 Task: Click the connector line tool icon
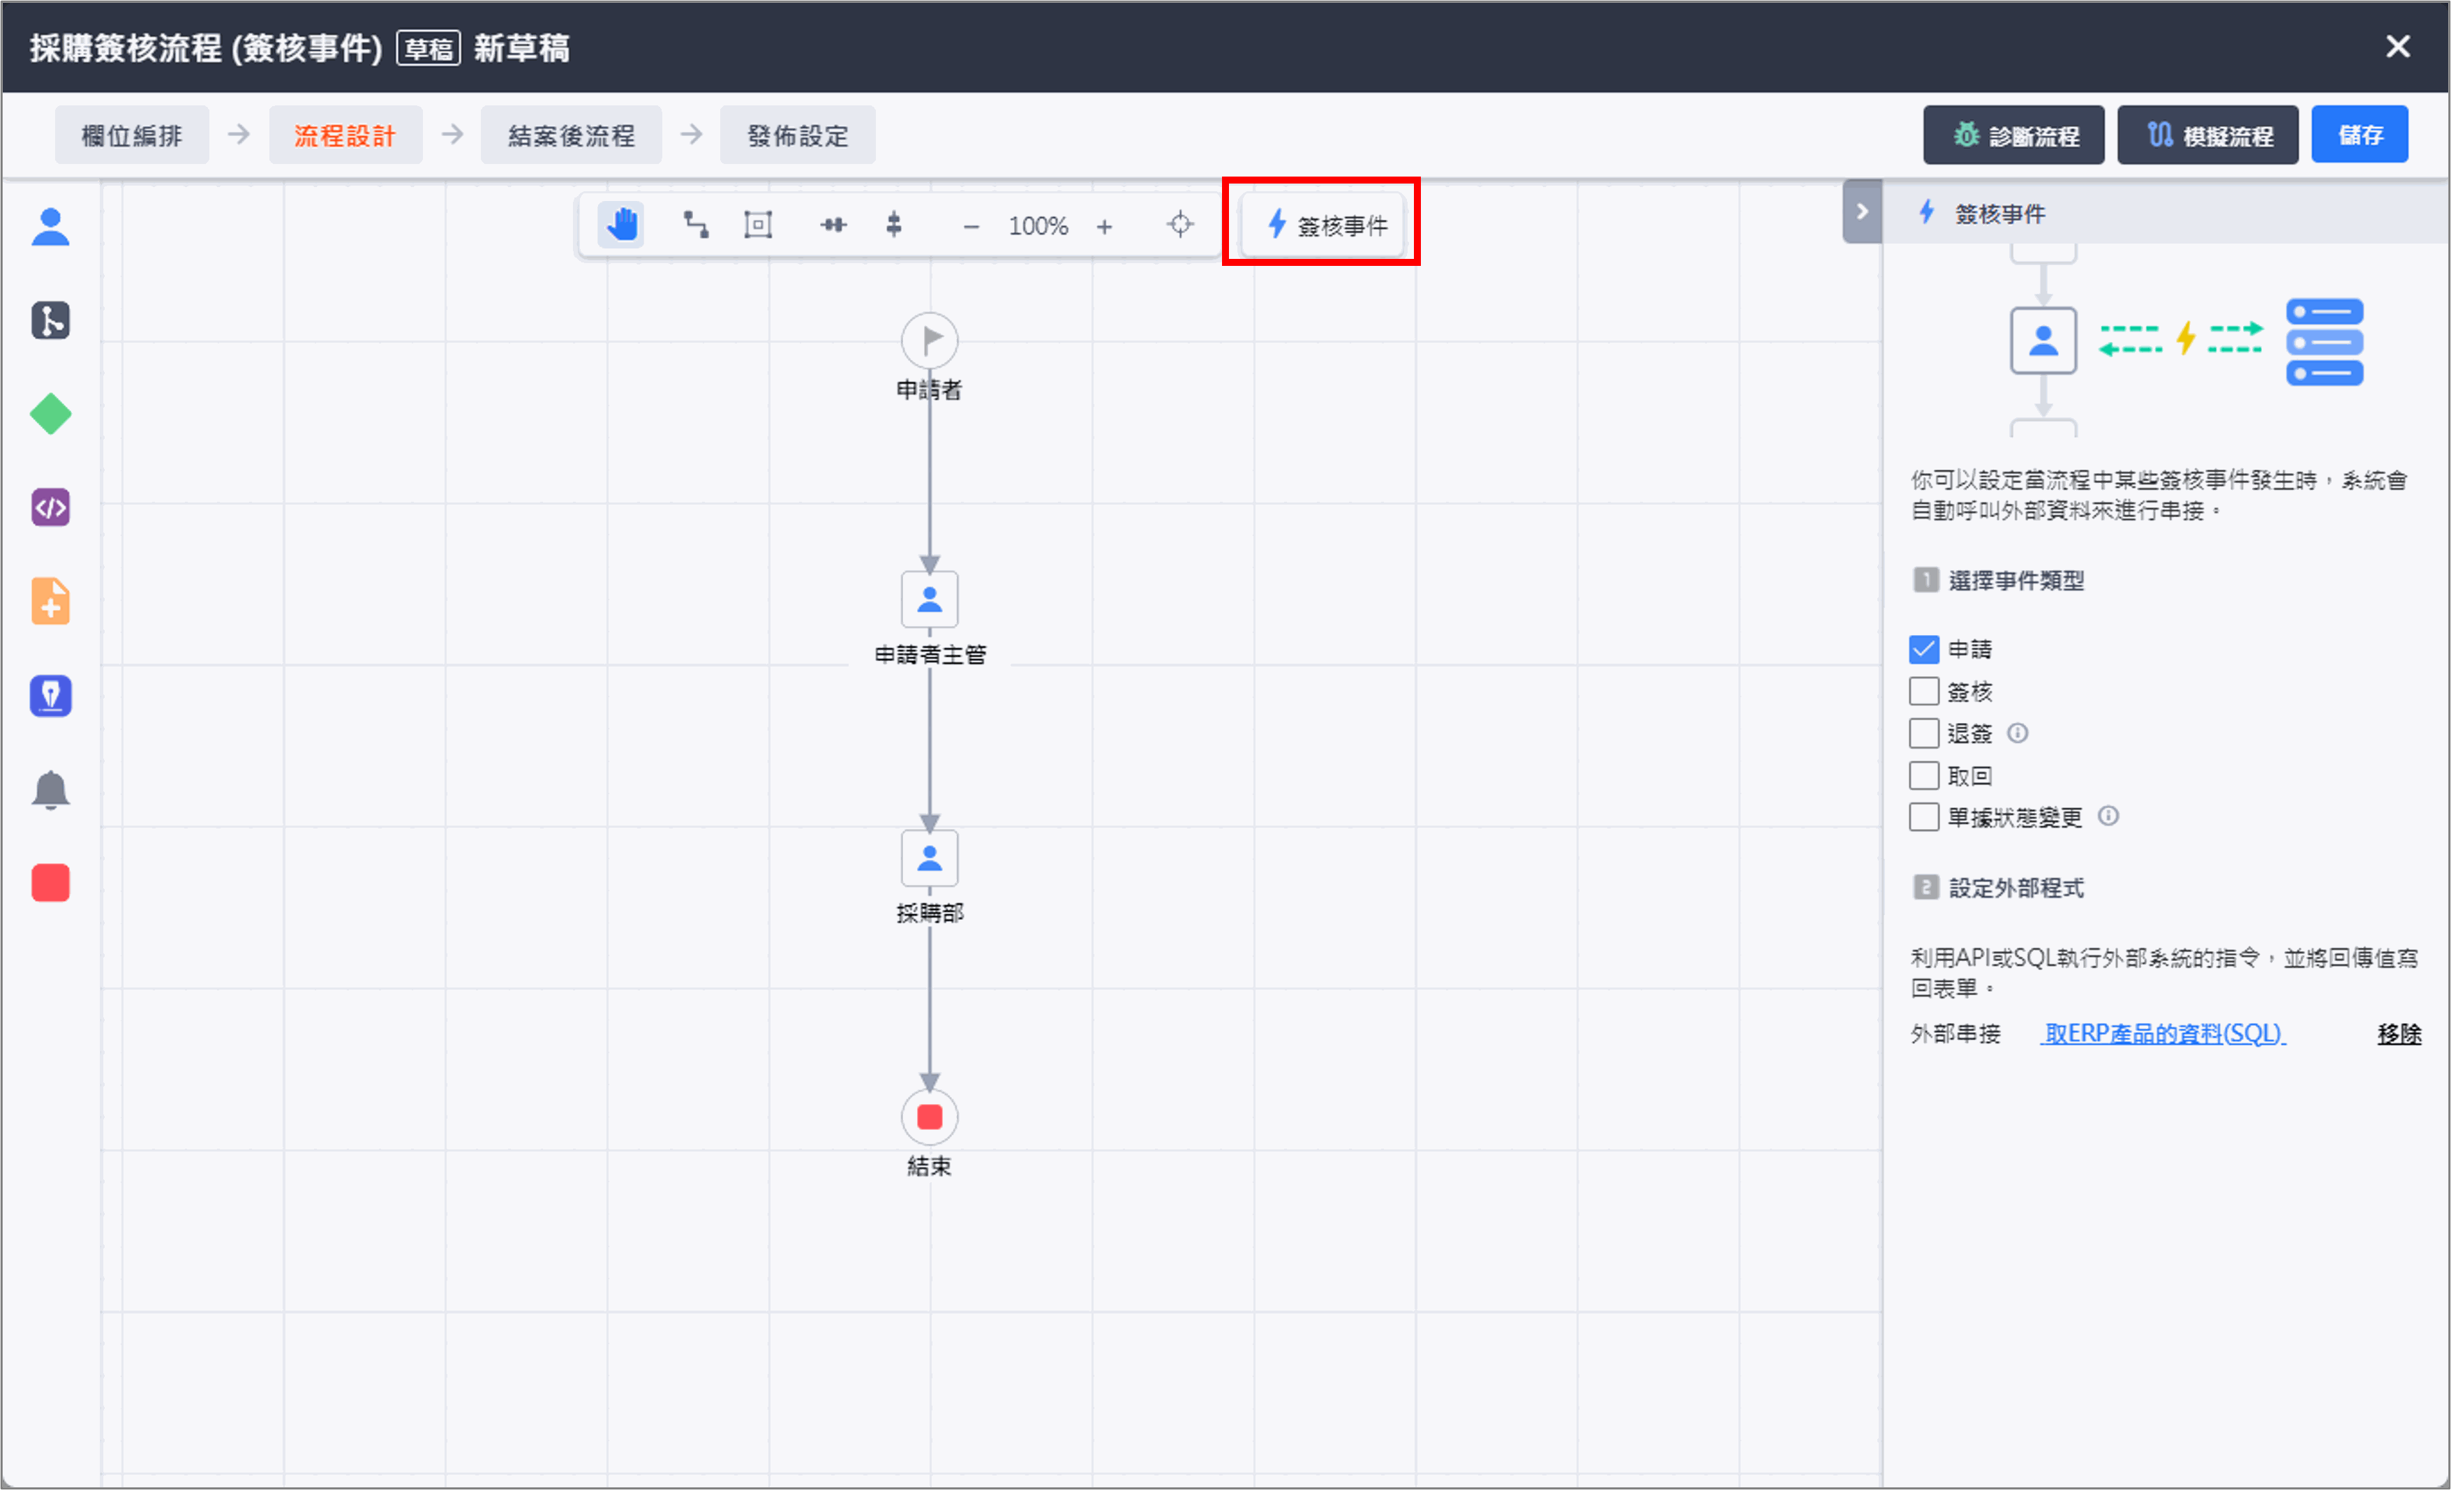point(695,225)
